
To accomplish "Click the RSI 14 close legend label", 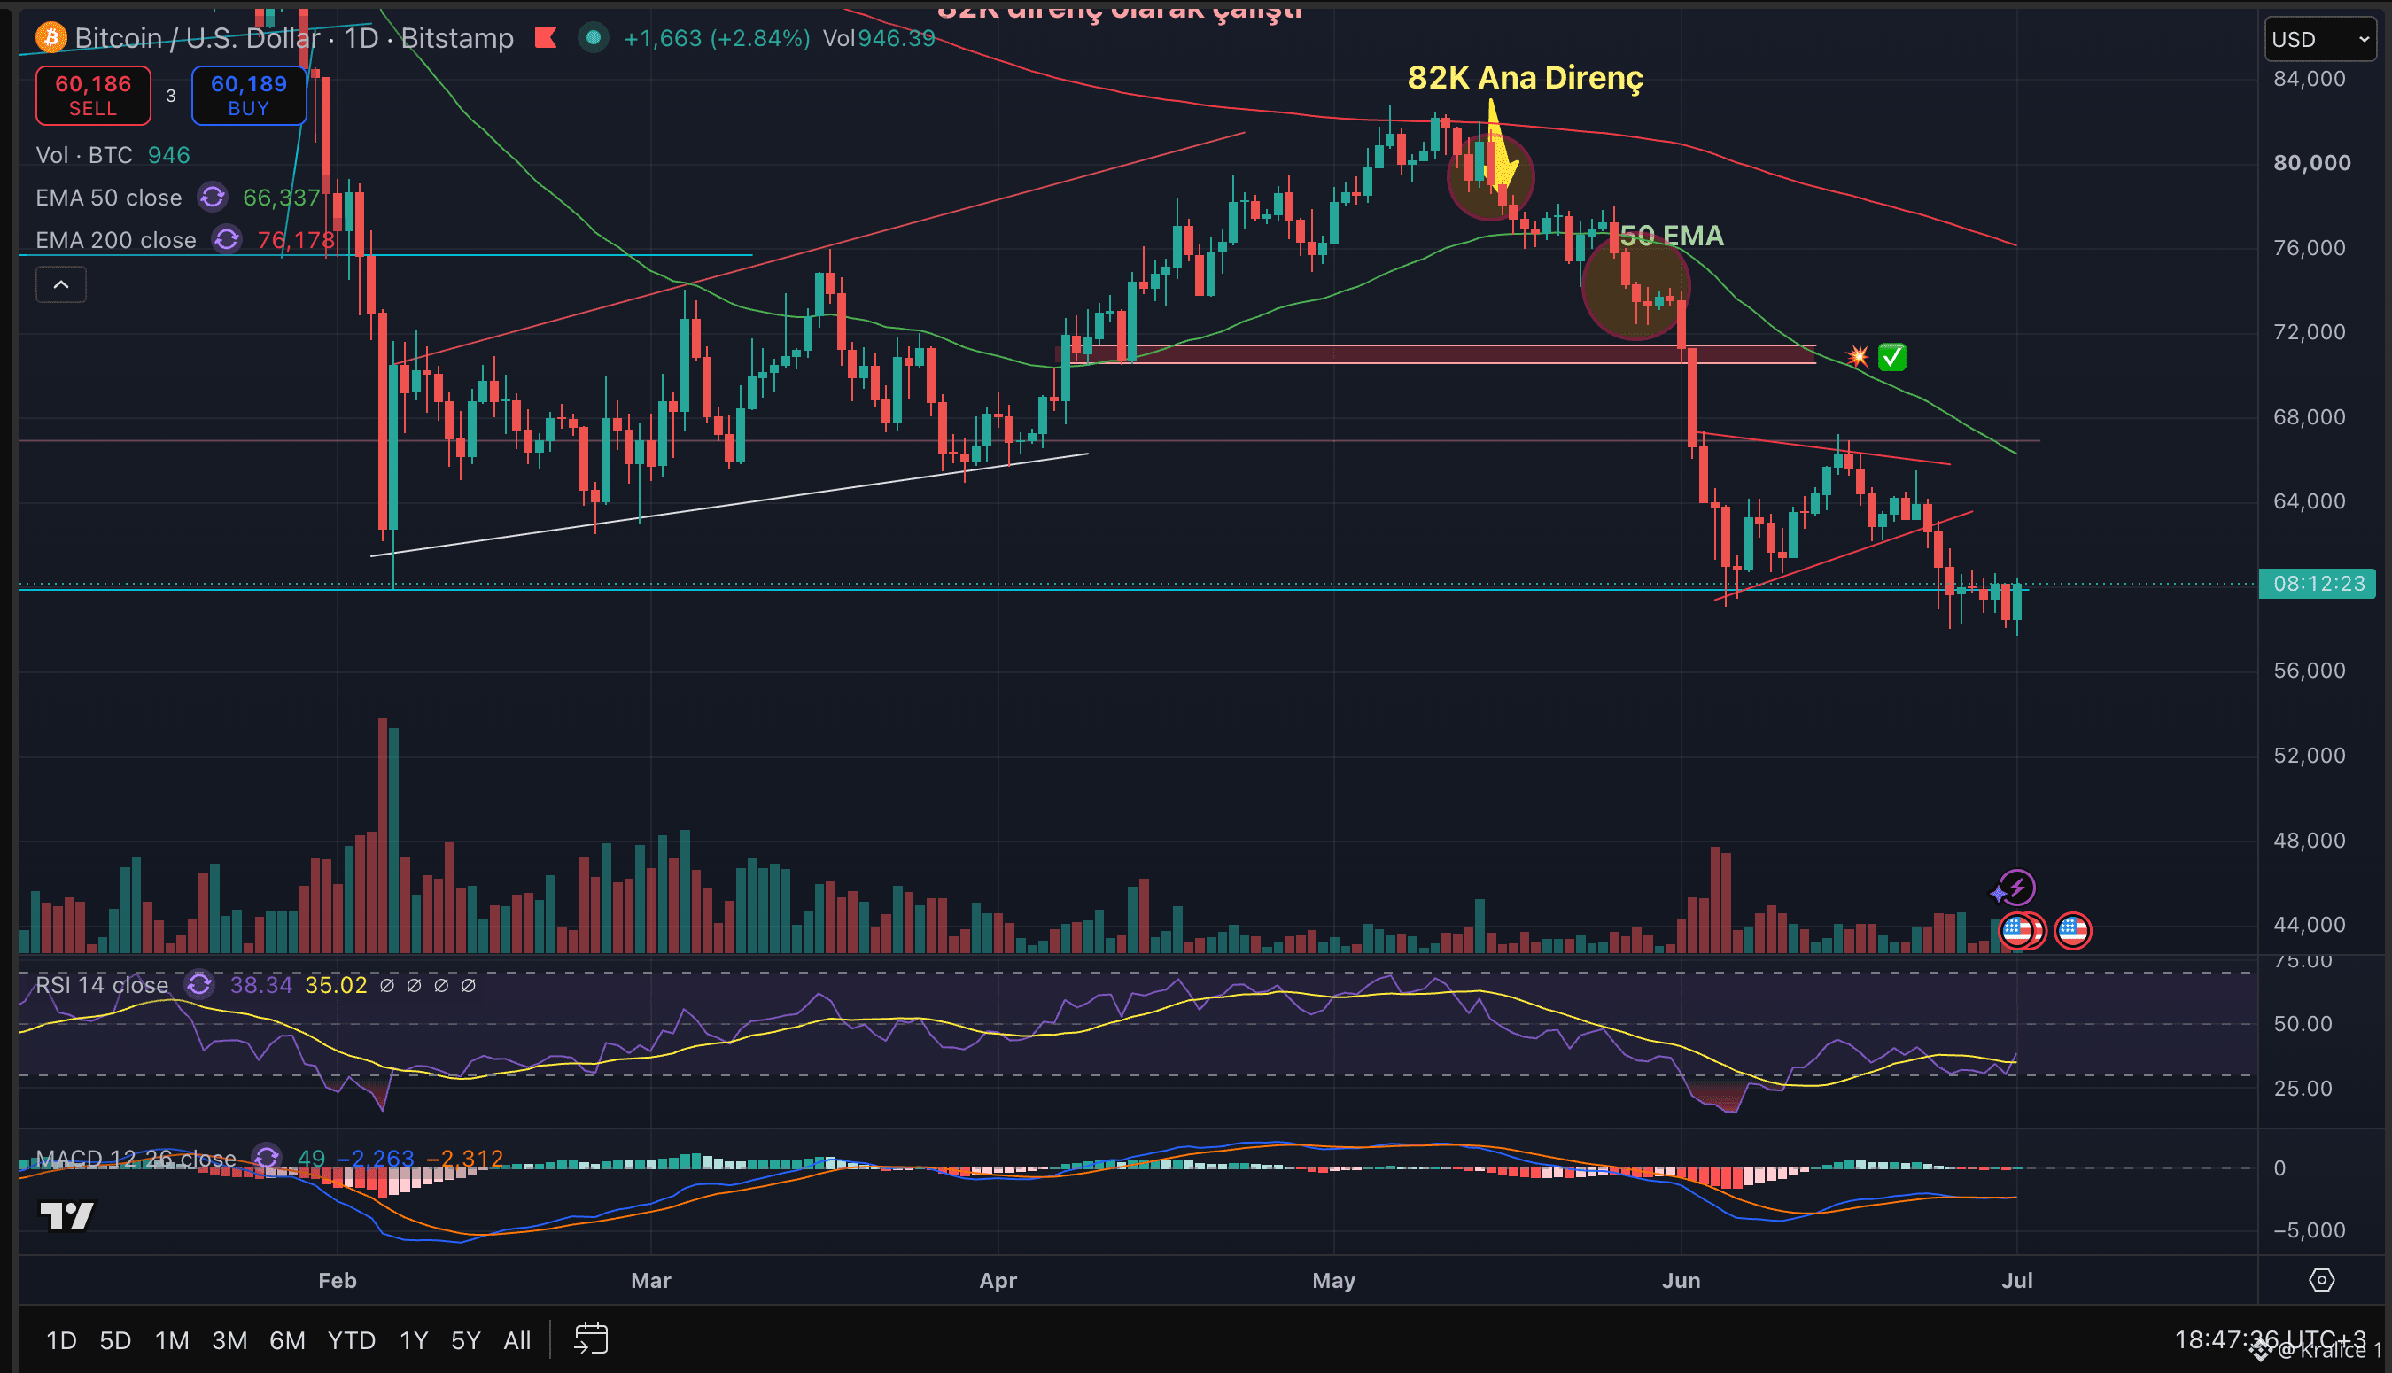I will [102, 984].
